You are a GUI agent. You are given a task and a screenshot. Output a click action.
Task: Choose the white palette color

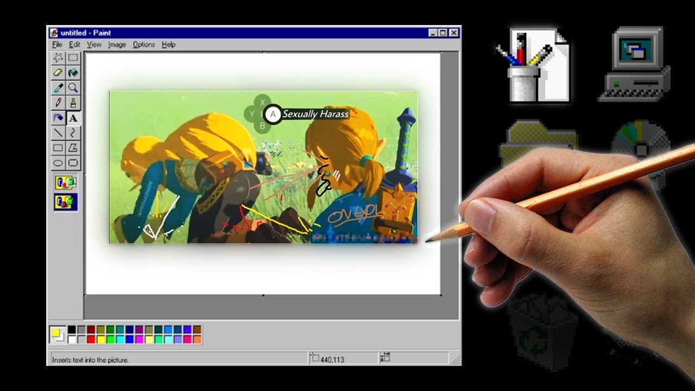[x=72, y=339]
